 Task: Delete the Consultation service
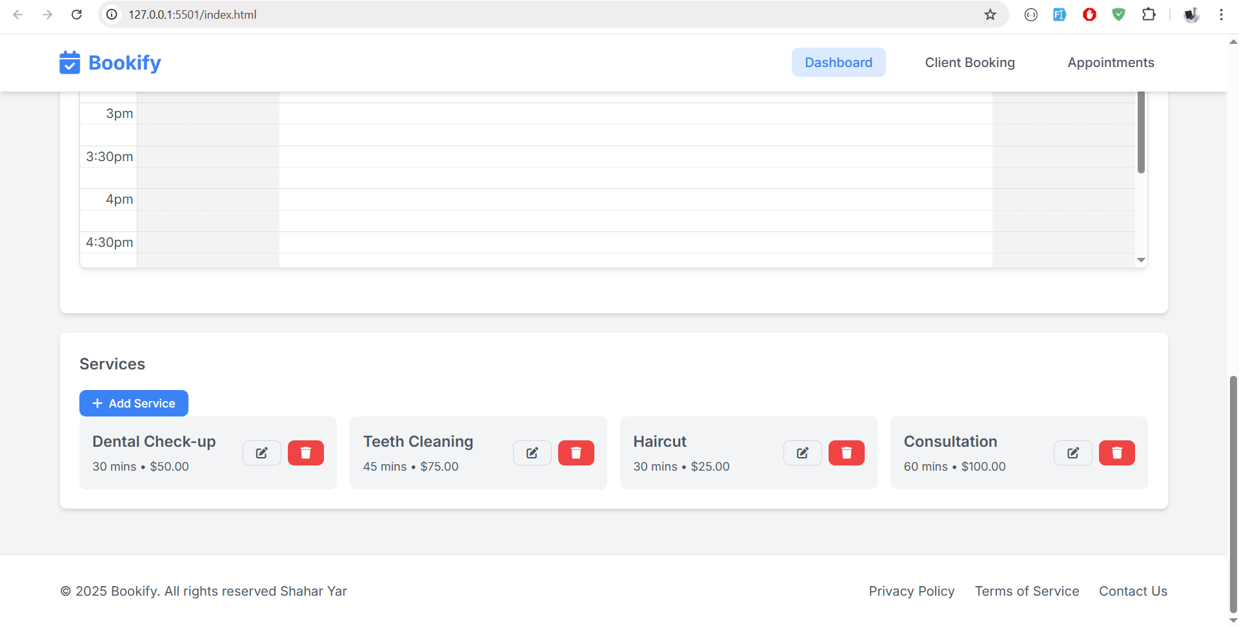1116,453
